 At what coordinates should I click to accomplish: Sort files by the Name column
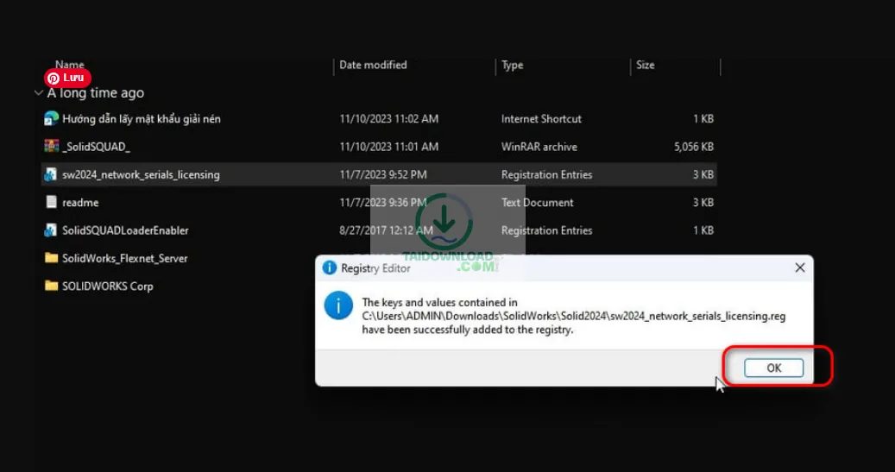[x=70, y=65]
